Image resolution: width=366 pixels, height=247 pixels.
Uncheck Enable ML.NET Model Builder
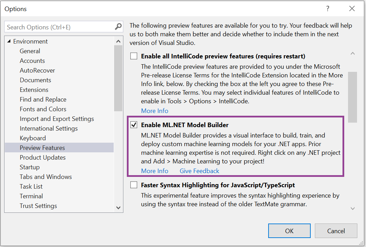pos(134,125)
